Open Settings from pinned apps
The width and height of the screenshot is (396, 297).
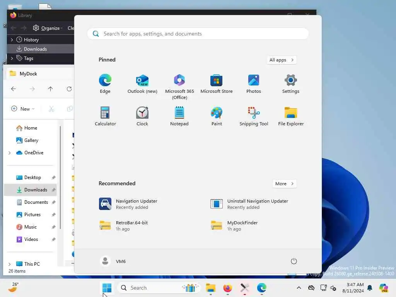pyautogui.click(x=291, y=84)
